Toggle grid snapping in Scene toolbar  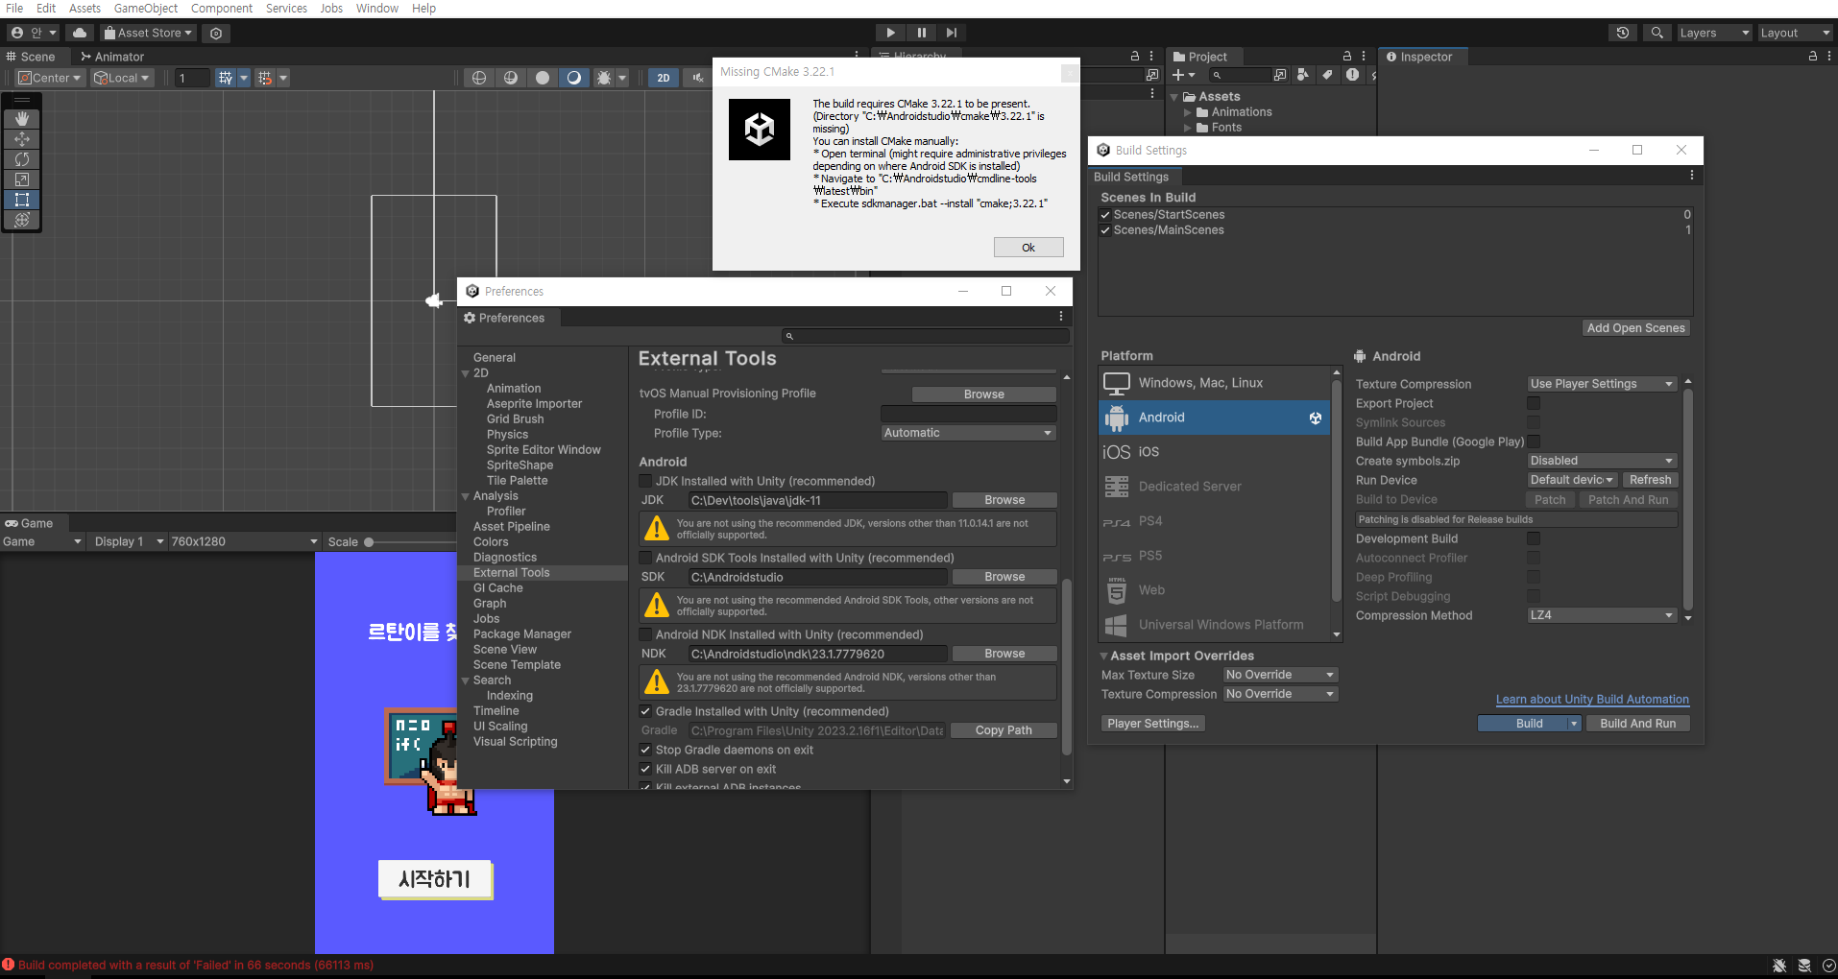click(x=226, y=78)
